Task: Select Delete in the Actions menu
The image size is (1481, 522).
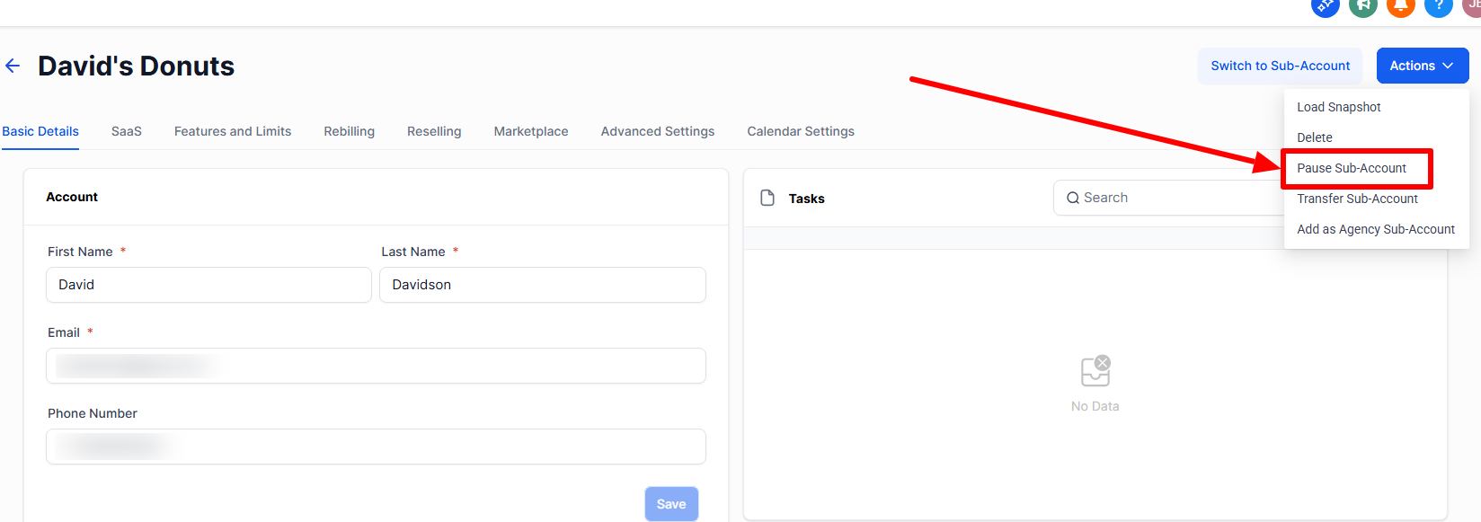Action: click(1315, 137)
